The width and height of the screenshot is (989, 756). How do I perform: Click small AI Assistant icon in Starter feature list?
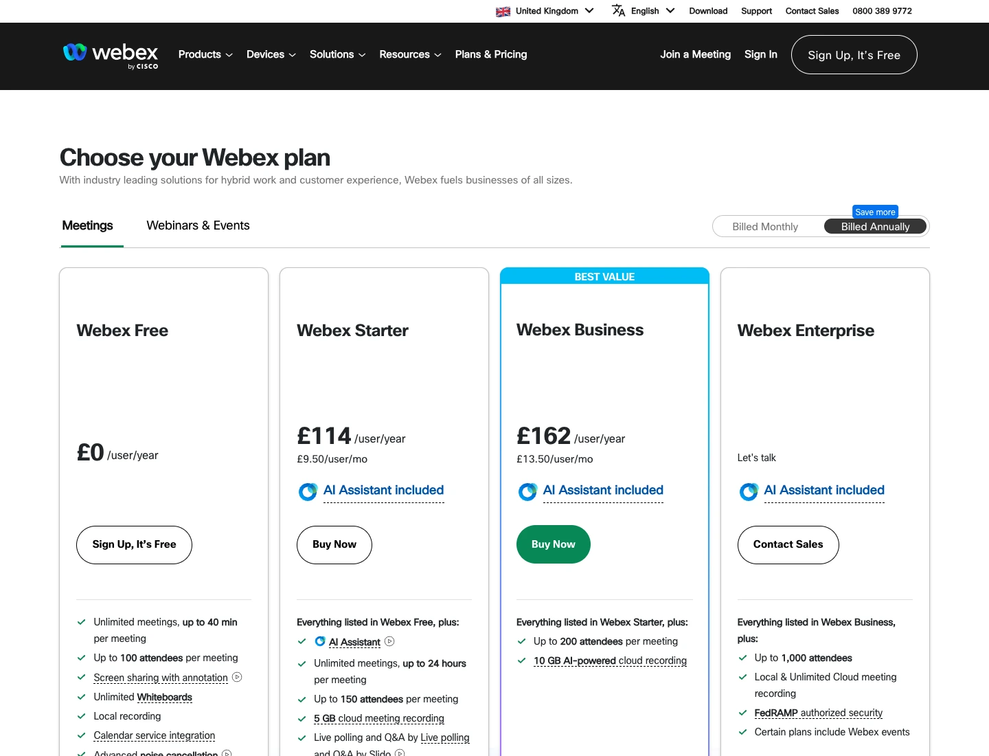320,641
